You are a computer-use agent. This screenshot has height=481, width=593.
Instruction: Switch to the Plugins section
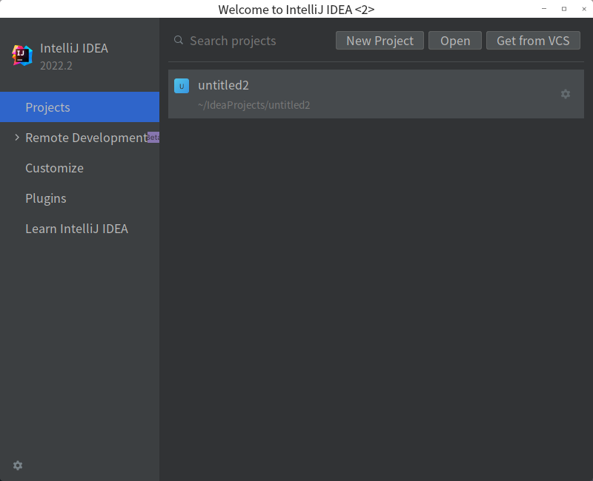(46, 198)
